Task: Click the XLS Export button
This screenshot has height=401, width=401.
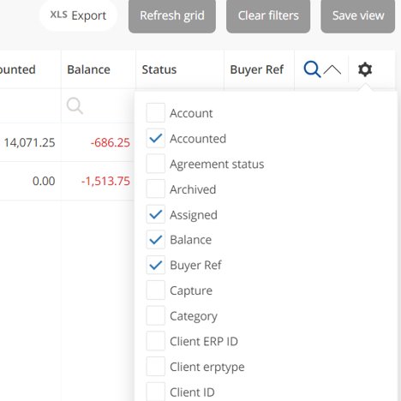Action: (x=78, y=15)
